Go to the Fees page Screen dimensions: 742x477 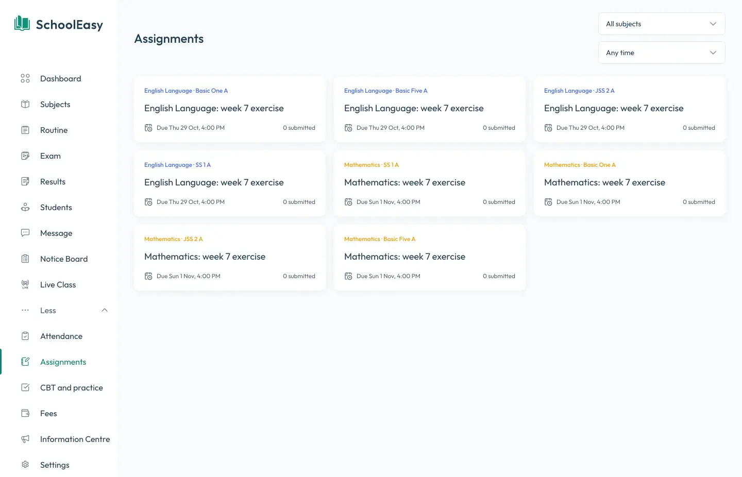point(48,413)
